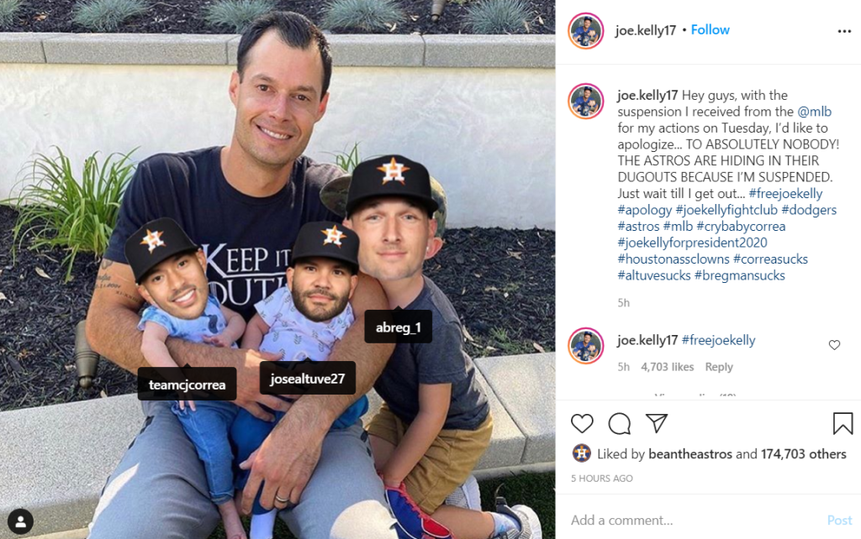Open the josealtuve27 photo tag

(308, 379)
